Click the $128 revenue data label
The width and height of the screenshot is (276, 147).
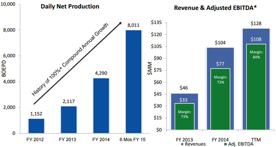pyautogui.click(x=256, y=24)
